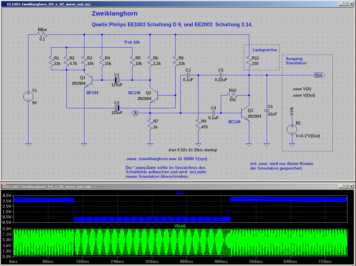Select the Poti 10k annotation
356x266 pixels.
(x=132, y=42)
